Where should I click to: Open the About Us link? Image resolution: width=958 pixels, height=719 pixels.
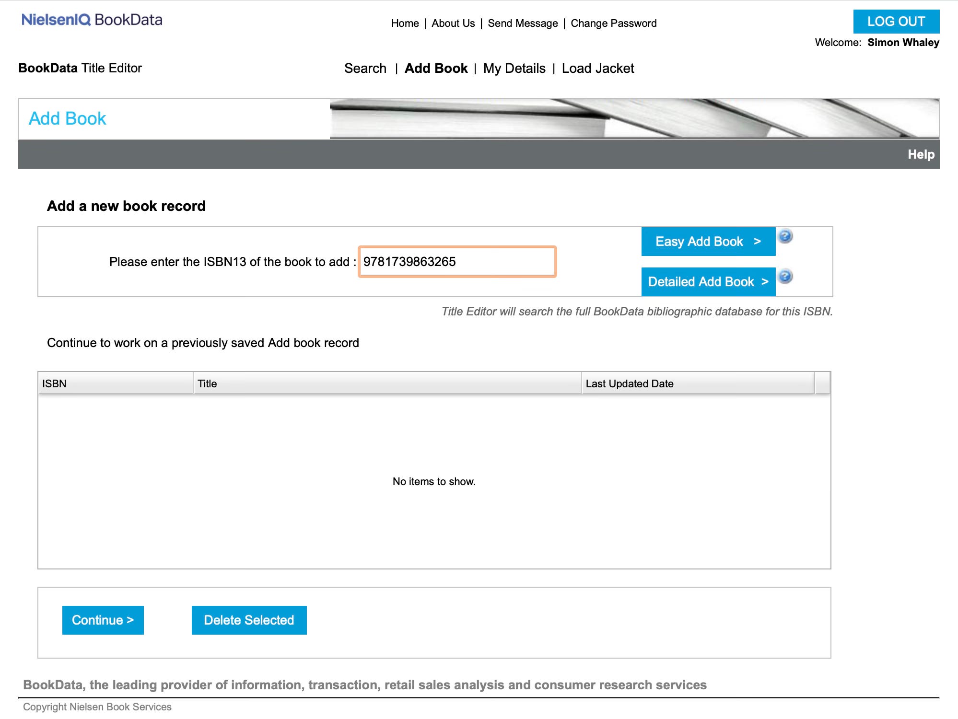[453, 23]
